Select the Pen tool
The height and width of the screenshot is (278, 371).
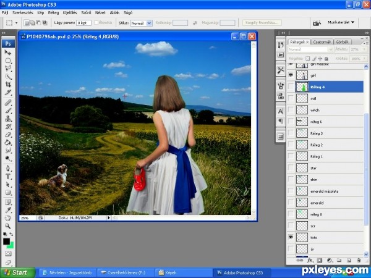[8, 168]
